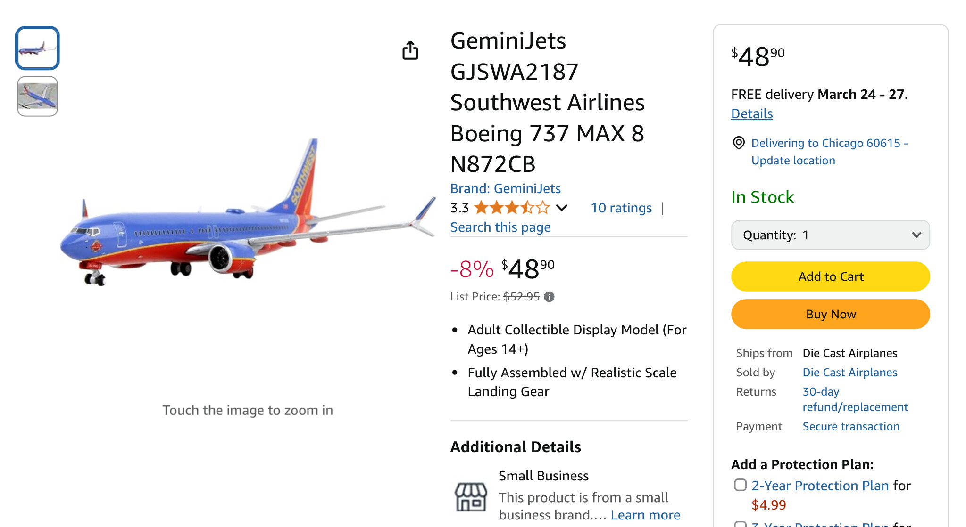Open the delivery Details link

tap(752, 114)
